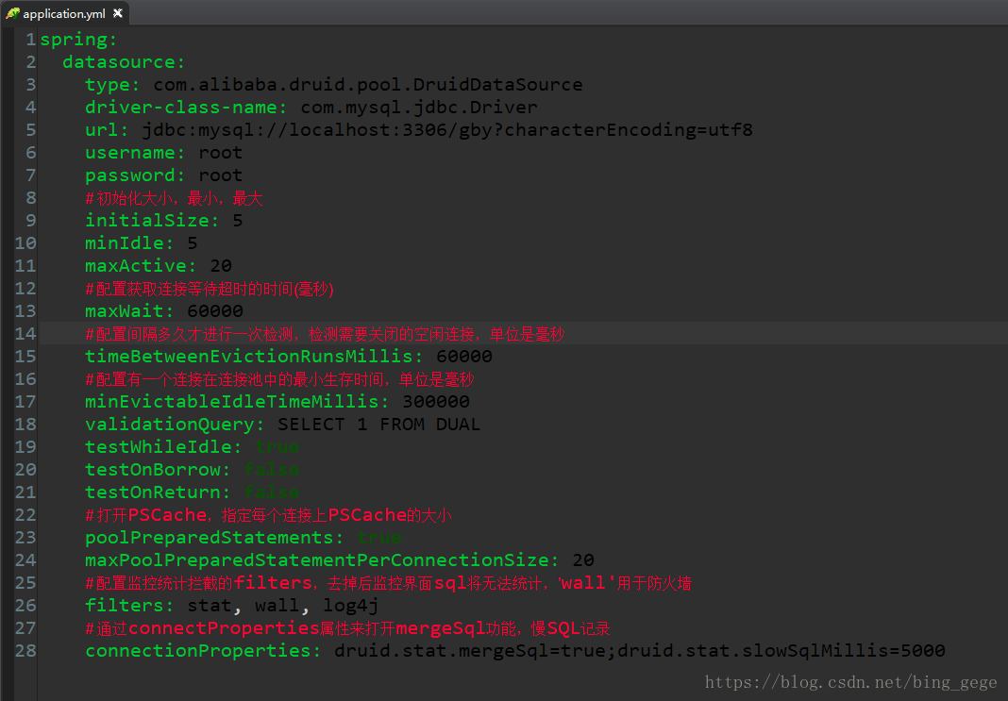Click line number 14 in the gutter
This screenshot has width=1008, height=701.
point(25,334)
